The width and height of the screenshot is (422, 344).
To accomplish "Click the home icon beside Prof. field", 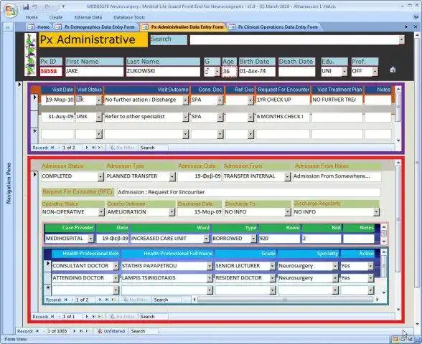I will [393, 70].
